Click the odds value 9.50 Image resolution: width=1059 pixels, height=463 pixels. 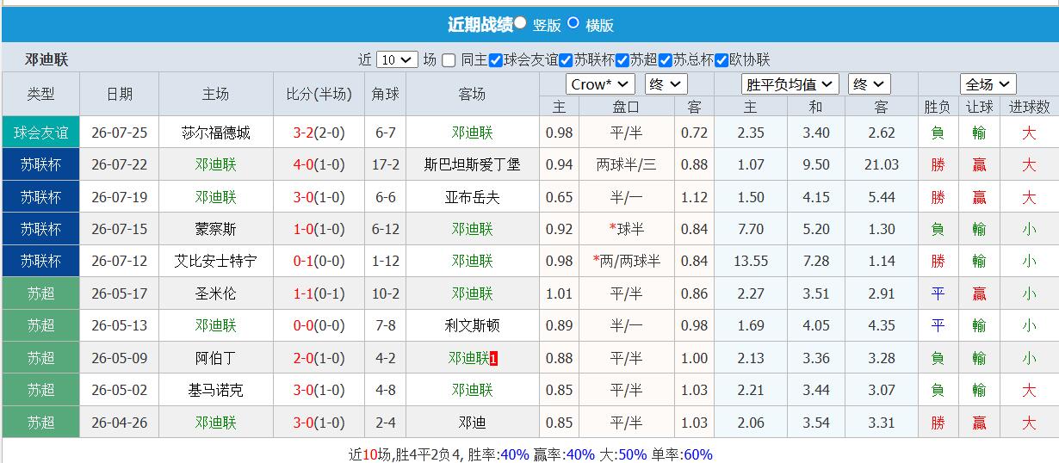click(x=815, y=164)
